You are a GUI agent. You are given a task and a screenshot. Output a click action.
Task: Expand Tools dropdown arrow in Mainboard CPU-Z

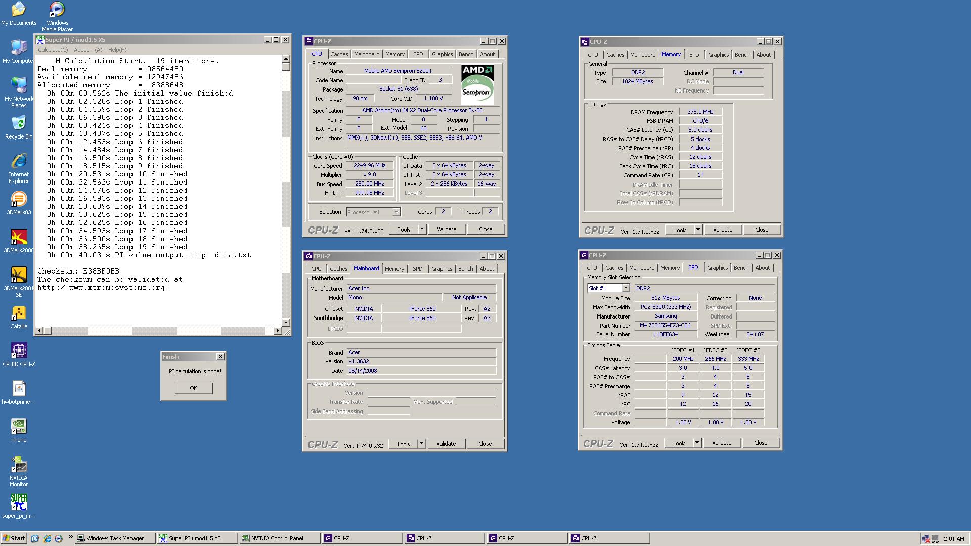point(421,444)
